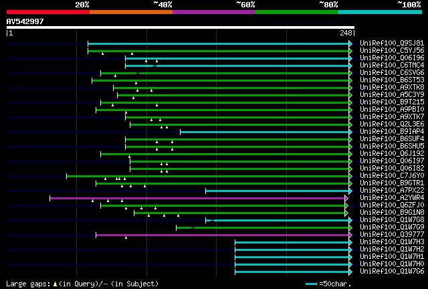This screenshot has width=428, height=289.
Task: Select the UniRef100_Q1W7H3 label
Action: (392, 242)
